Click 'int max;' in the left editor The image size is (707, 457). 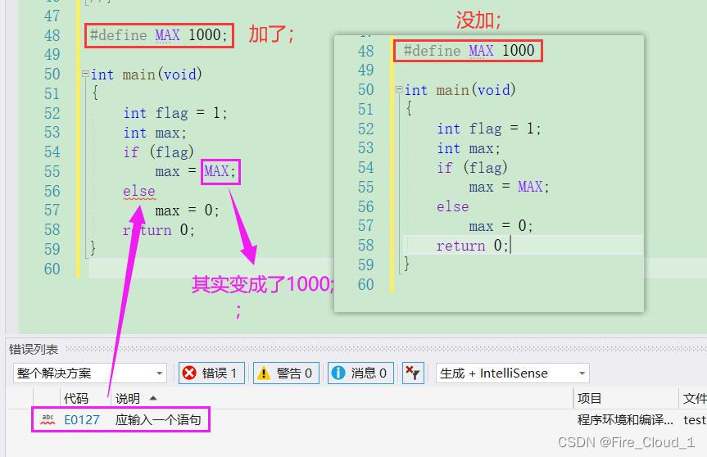click(155, 133)
